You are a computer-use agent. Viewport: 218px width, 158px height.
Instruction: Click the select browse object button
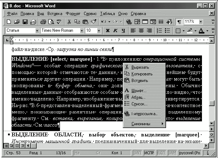[x=211, y=135]
